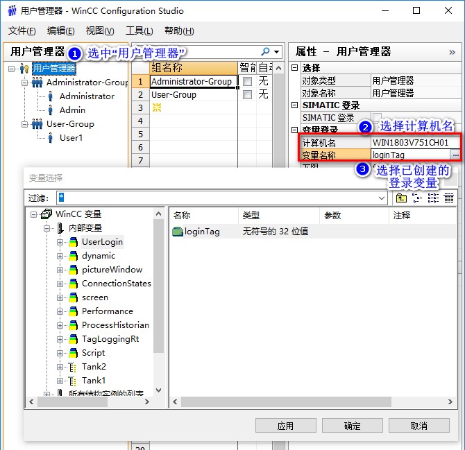Open the 视图(V) menu

tap(100, 31)
